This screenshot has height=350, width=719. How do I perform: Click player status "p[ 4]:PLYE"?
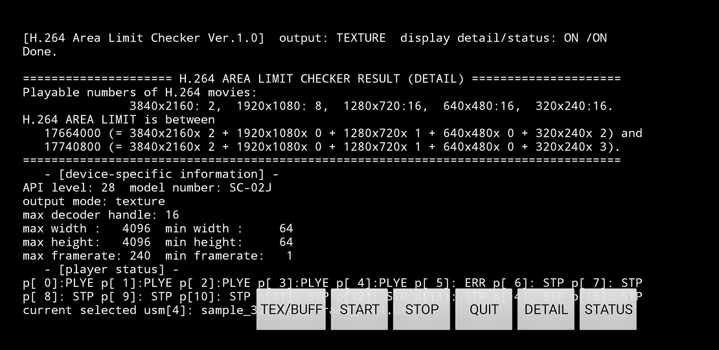click(x=371, y=283)
